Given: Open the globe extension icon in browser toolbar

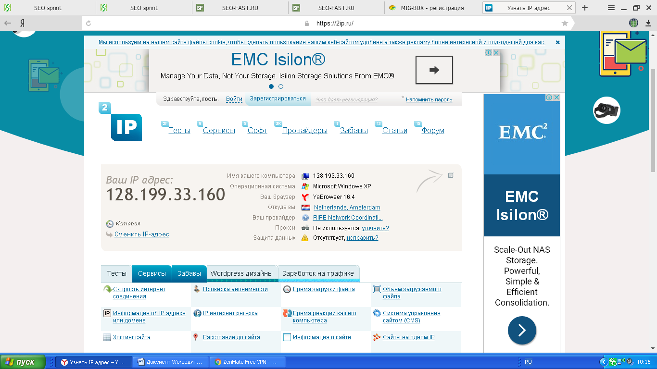Looking at the screenshot, I should (x=634, y=23).
